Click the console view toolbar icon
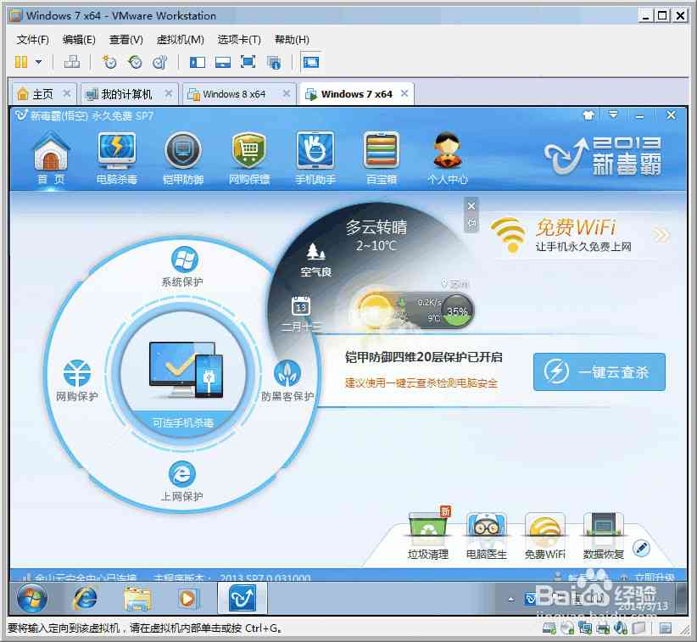The width and height of the screenshot is (697, 642). 310,62
